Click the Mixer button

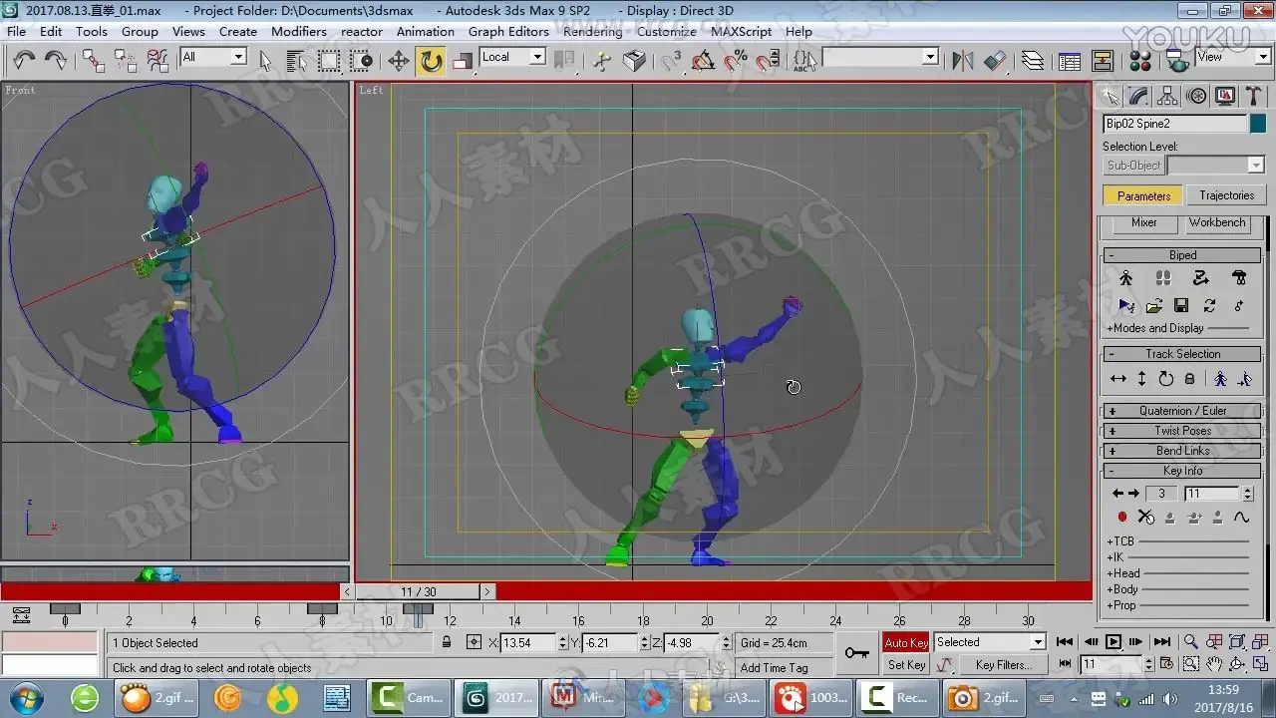tap(1143, 223)
